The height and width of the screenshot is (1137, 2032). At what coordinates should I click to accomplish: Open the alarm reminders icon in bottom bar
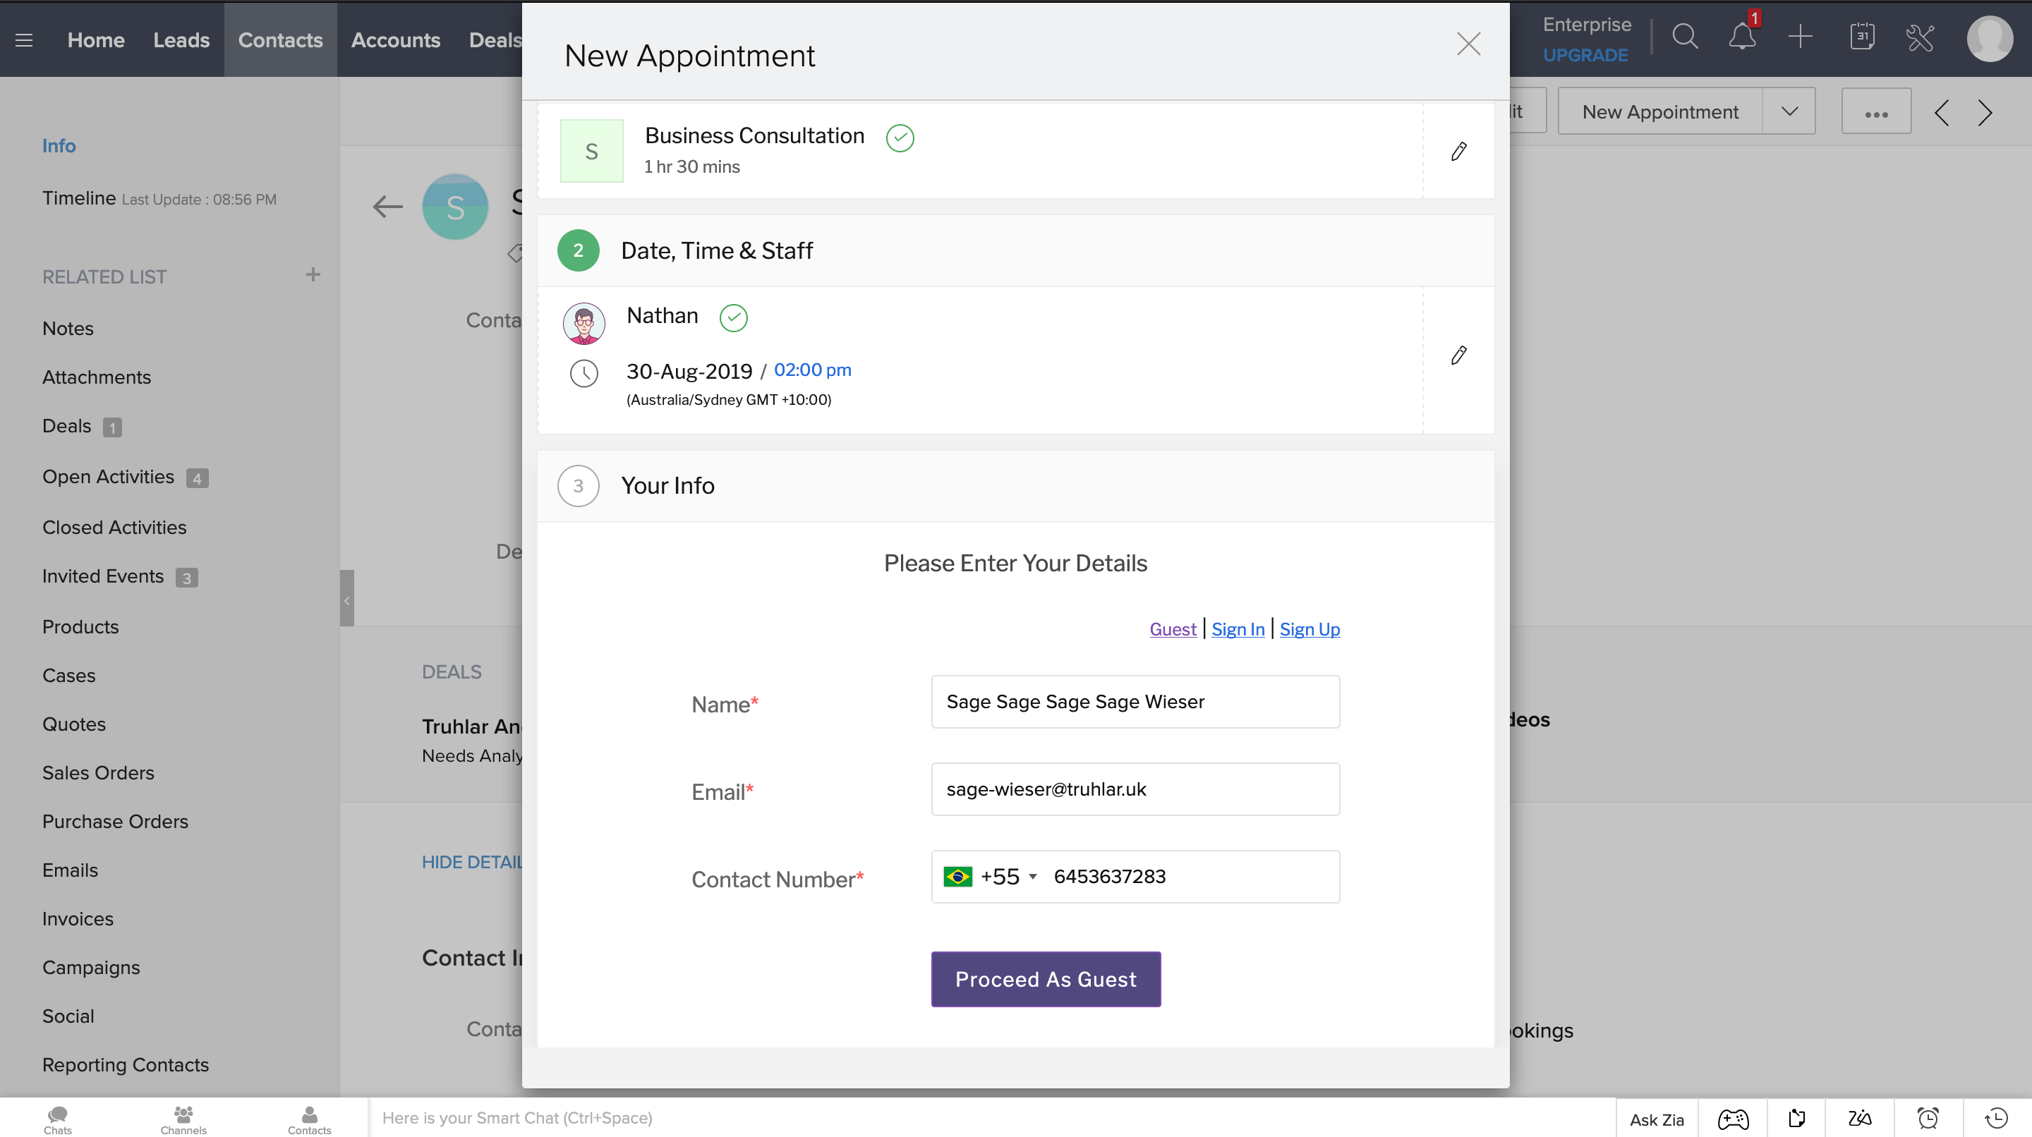1928,1117
